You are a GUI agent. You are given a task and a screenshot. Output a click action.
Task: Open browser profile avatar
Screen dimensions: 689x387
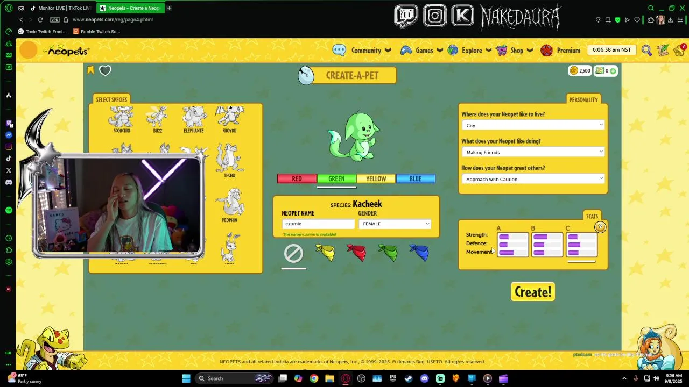click(661, 20)
